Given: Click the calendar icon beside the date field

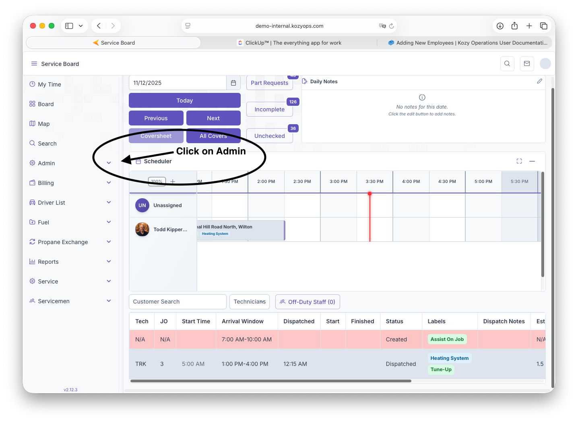Looking at the screenshot, I should [x=233, y=83].
